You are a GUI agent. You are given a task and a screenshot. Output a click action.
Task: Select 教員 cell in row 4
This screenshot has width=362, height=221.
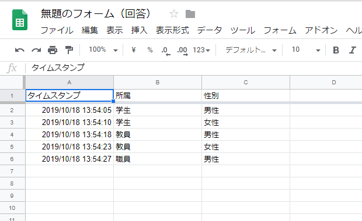[158, 134]
